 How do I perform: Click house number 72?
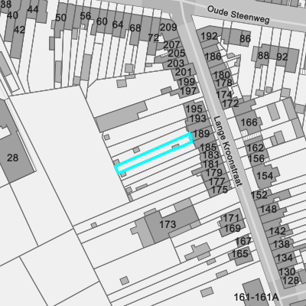click(x=154, y=38)
